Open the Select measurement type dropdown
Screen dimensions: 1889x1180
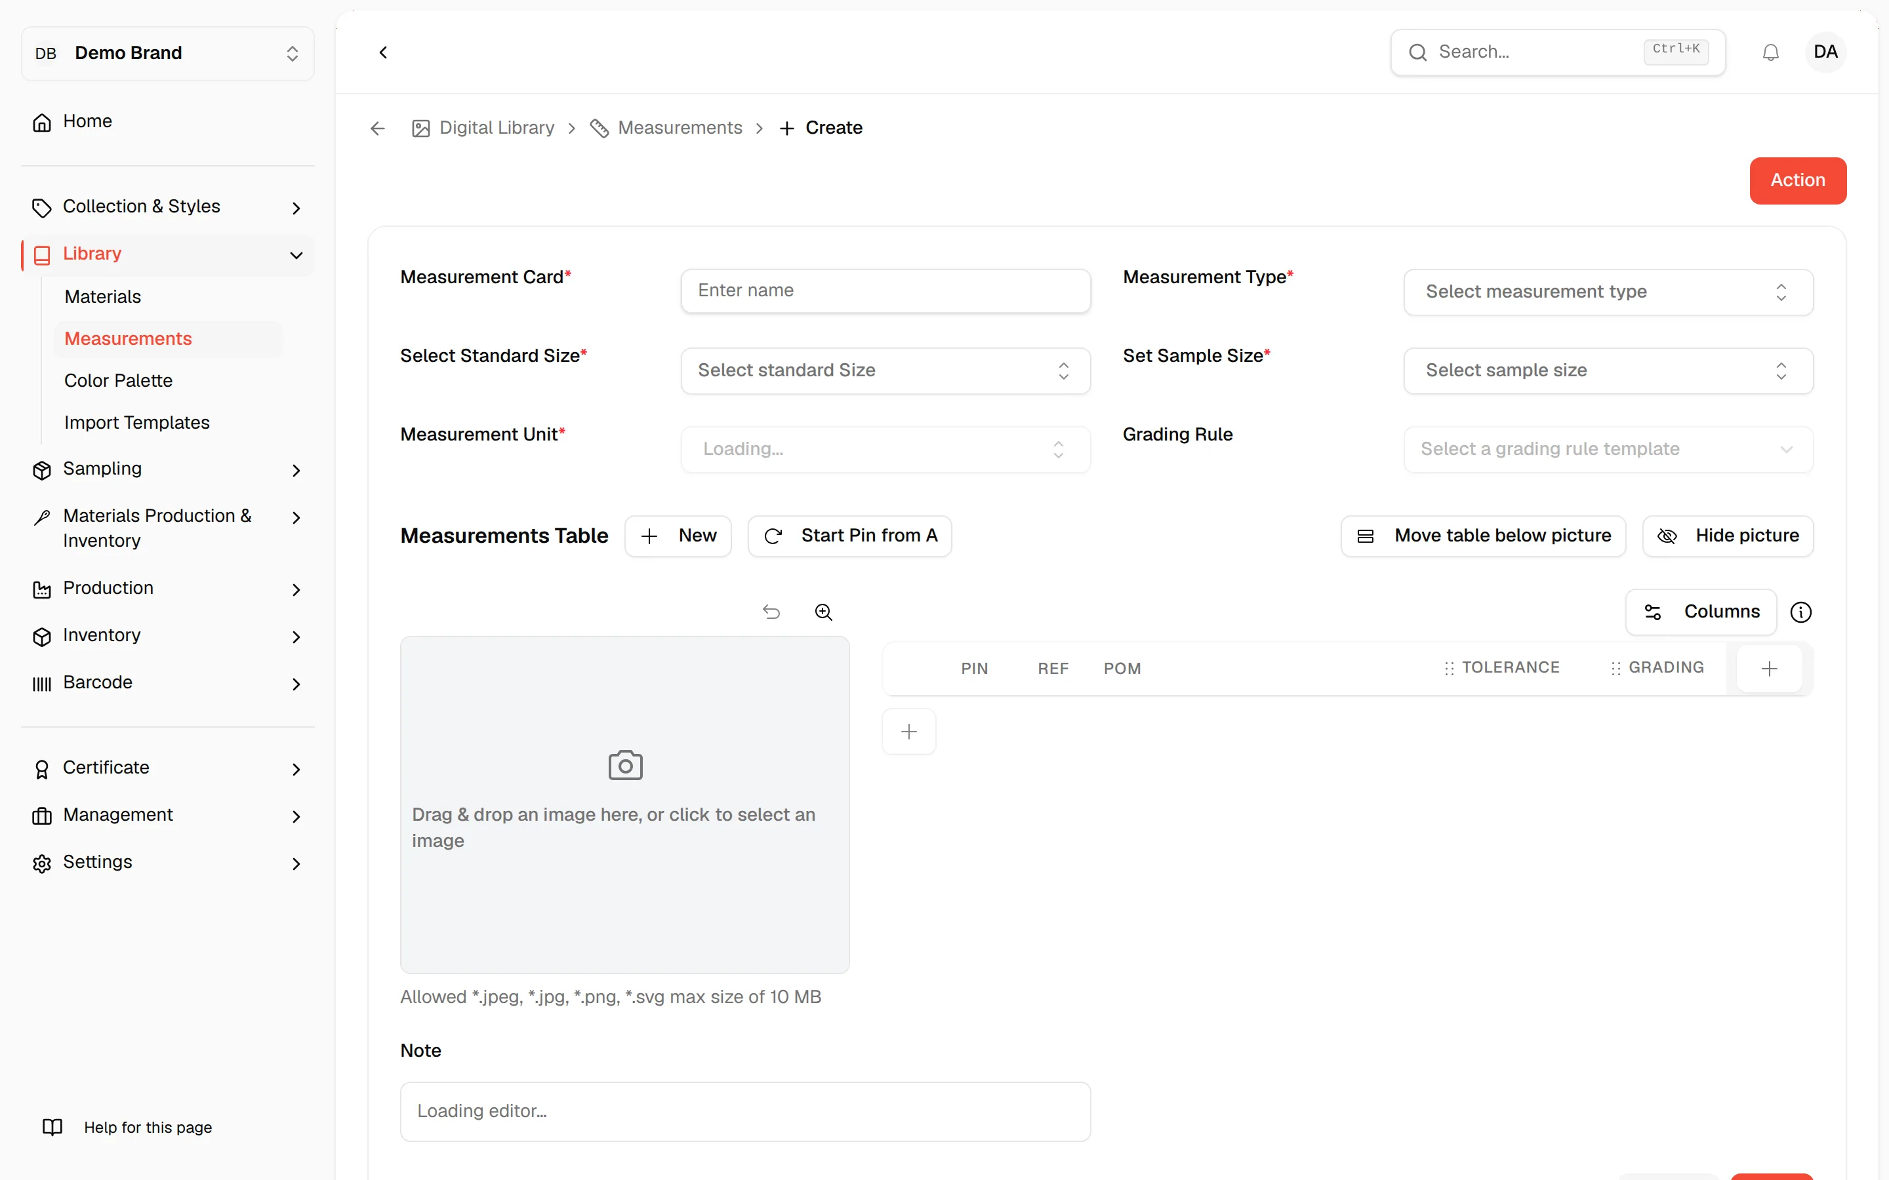(1608, 292)
